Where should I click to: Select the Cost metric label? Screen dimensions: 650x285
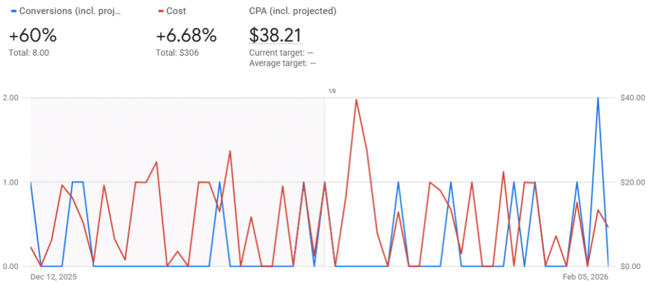click(176, 11)
